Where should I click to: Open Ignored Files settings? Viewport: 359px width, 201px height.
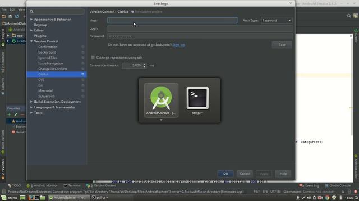[48, 58]
